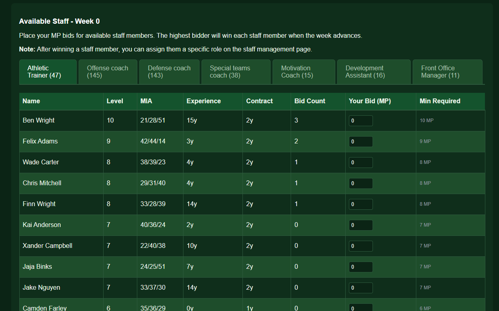Click the bid field for Ben Wright
Viewport: 499px width, 311px height.
pyautogui.click(x=361, y=121)
